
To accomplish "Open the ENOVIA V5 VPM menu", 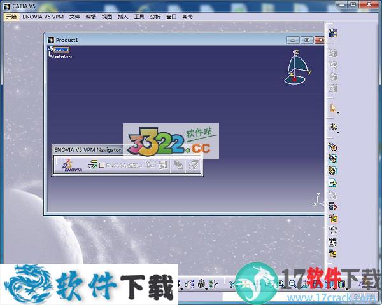I will 43,17.
